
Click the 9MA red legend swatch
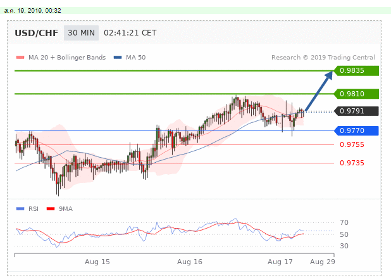[51, 208]
